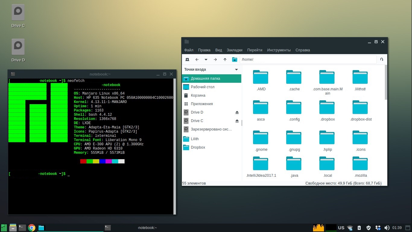Open the Справка menu
The height and width of the screenshot is (232, 412).
303,50
